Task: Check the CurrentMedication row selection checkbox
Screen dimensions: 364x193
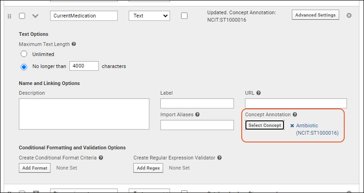Action: point(22,16)
